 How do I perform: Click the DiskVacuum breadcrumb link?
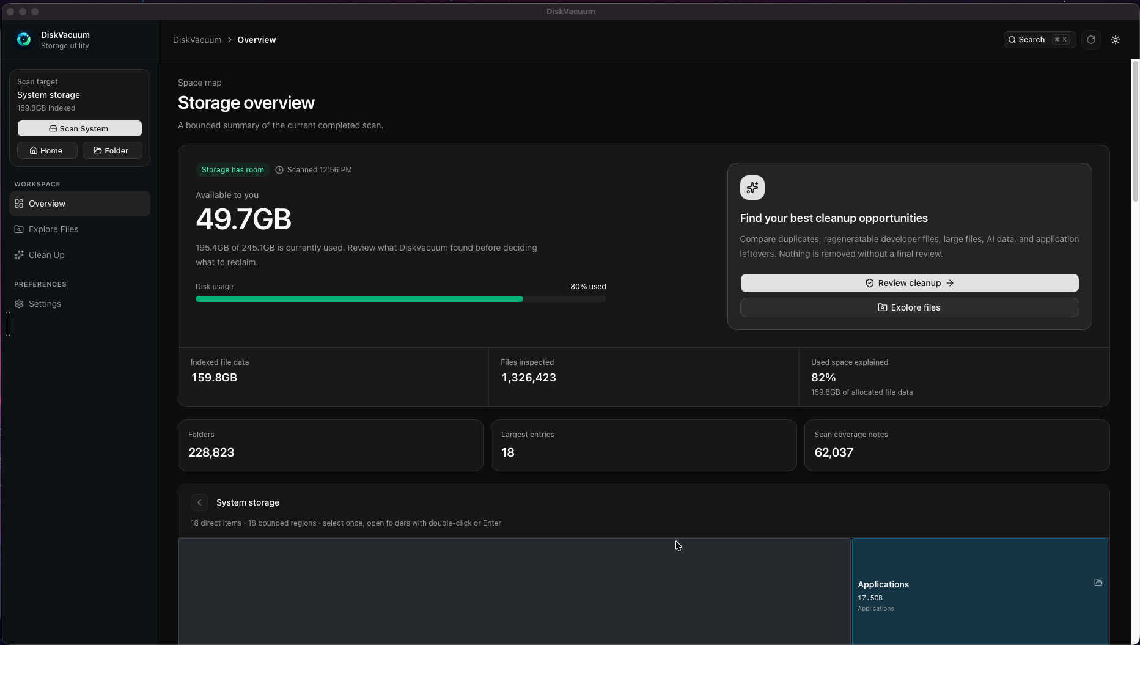tap(197, 40)
